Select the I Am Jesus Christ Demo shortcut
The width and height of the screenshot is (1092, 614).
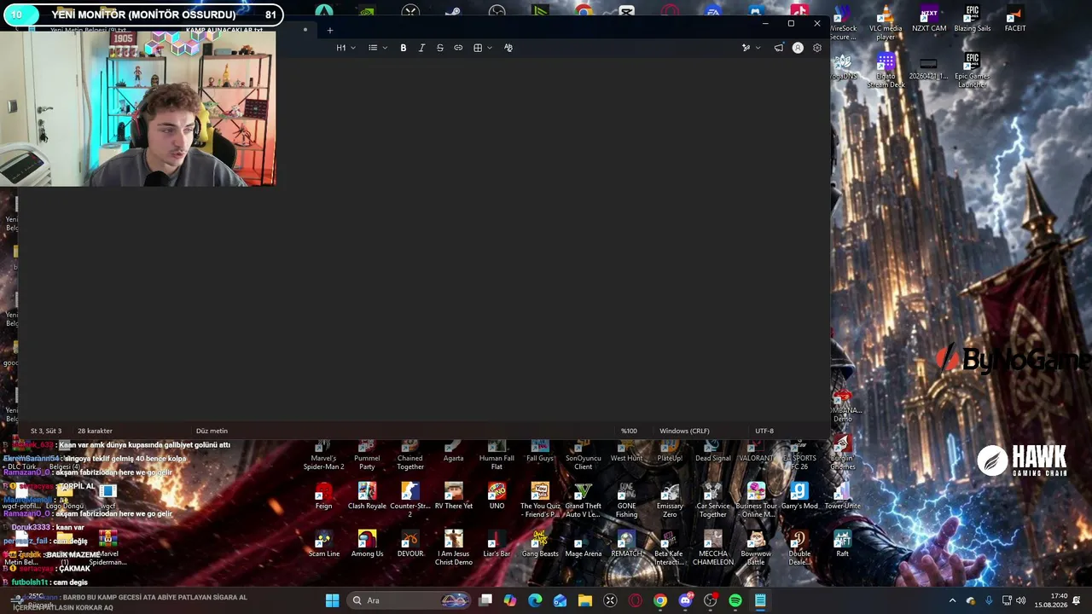[x=454, y=548]
